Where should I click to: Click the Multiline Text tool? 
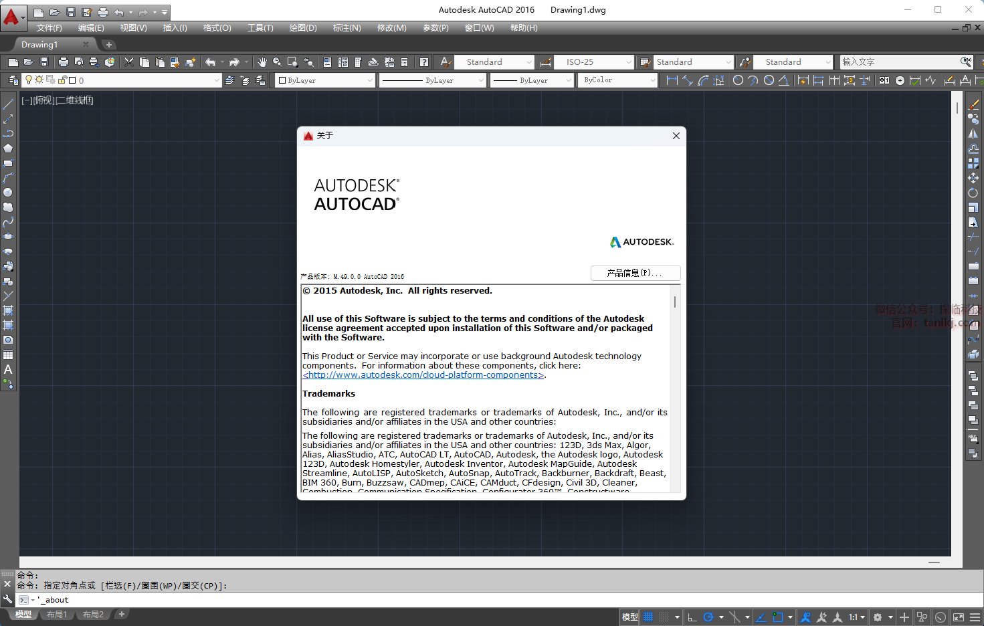click(x=8, y=370)
